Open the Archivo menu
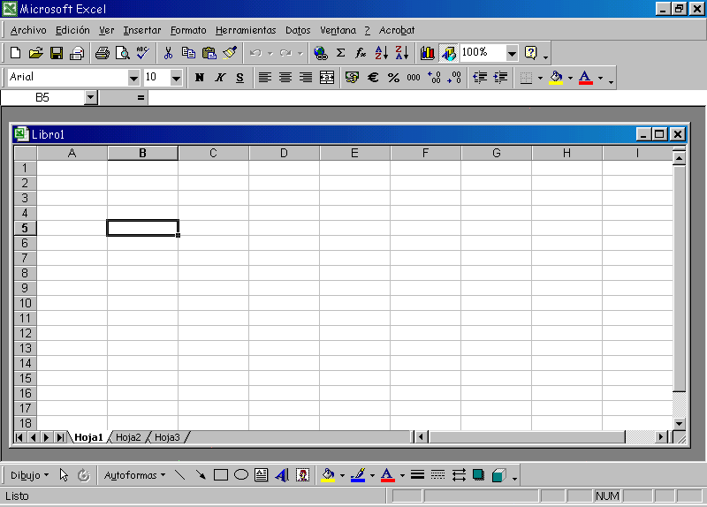Viewport: 707px width, 507px height. [x=28, y=30]
